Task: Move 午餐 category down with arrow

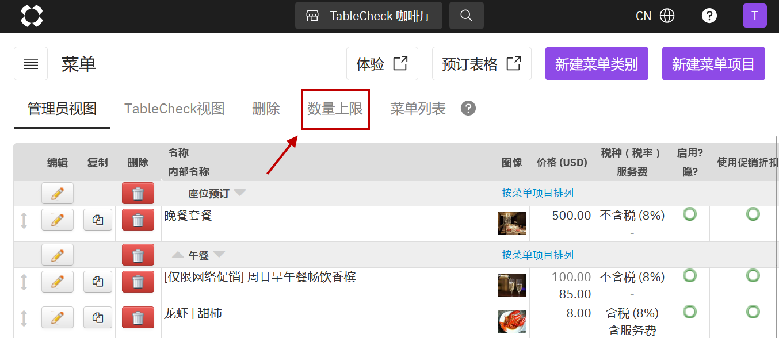Action: pos(219,255)
